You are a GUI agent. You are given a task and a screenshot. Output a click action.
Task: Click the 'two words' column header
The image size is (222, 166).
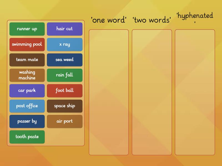[x=152, y=20]
